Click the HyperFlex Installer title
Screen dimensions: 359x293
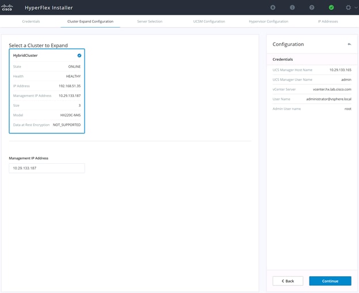49,7
